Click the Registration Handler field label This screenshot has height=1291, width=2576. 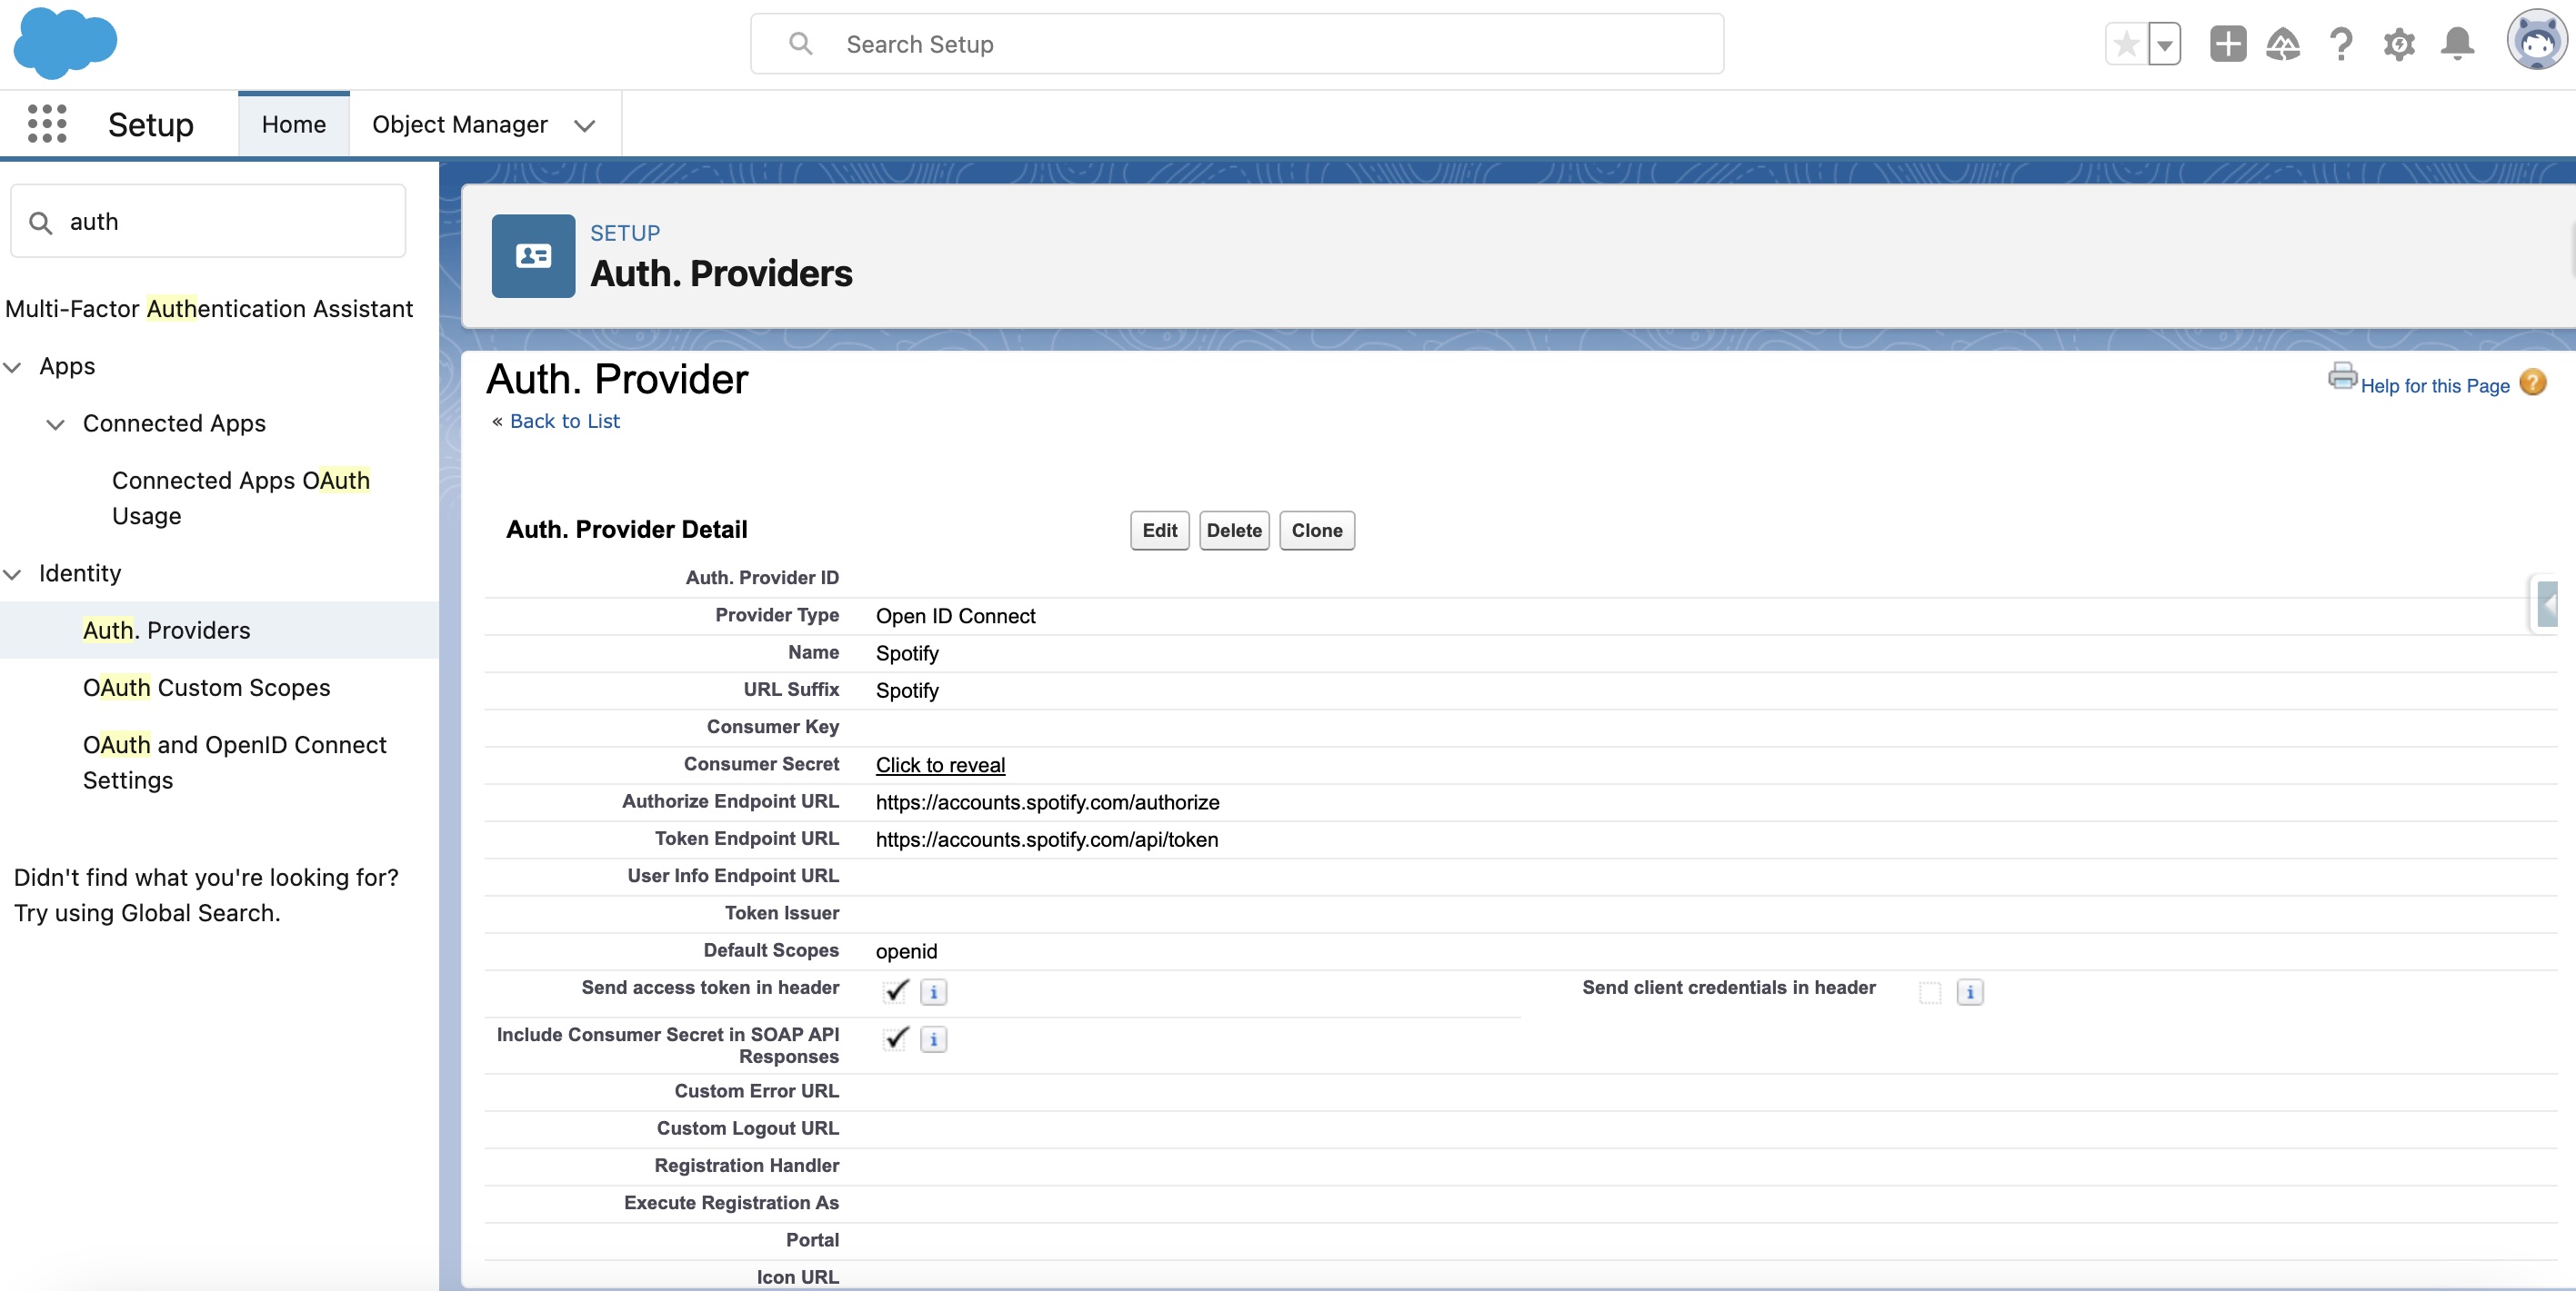[746, 1165]
